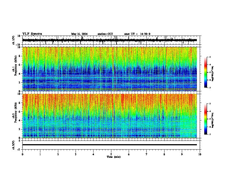Image resolution: width=225 pixels, height=173 pixels.
Task: Click the "-10" tick on ch.1(V) axis
Action: tap(18, 45)
